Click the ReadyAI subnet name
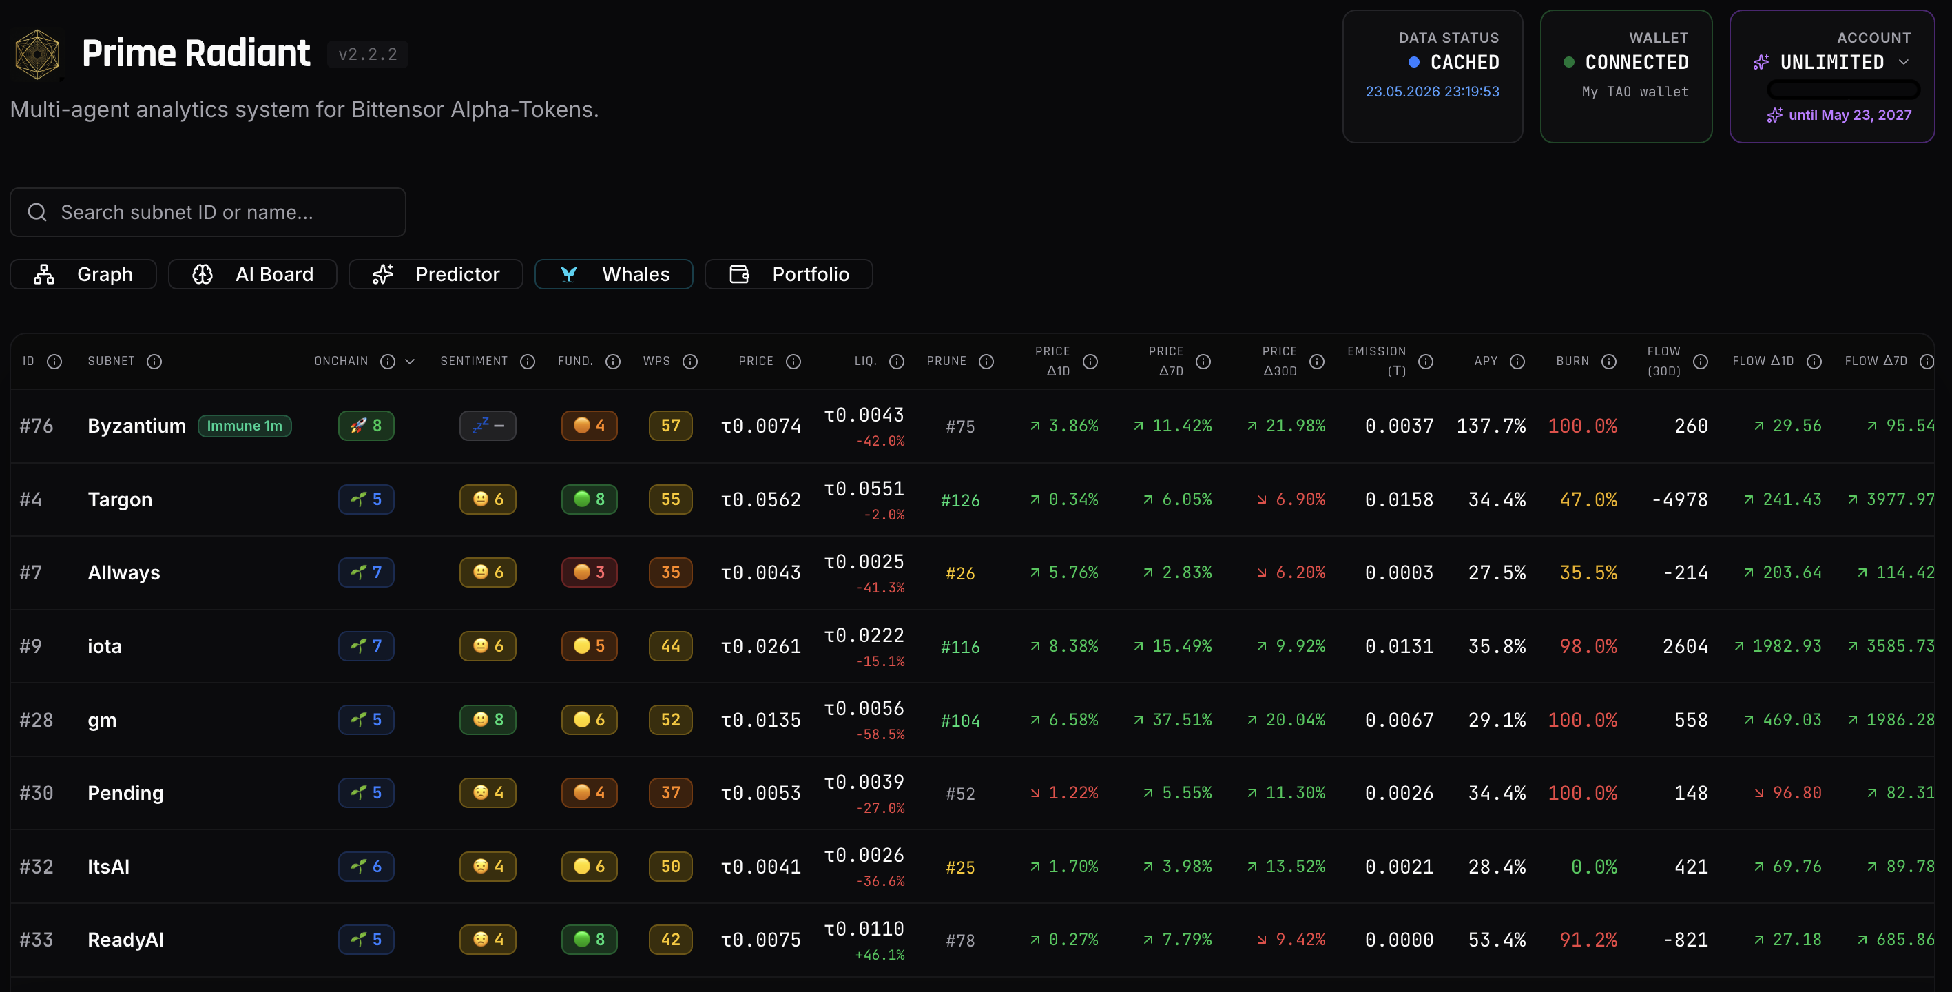 click(126, 940)
